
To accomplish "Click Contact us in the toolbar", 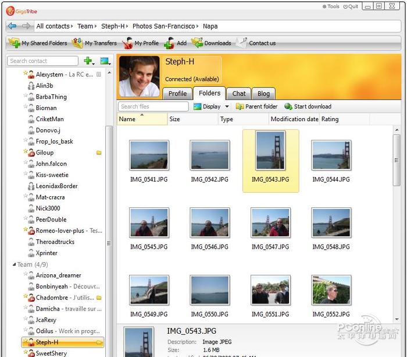I will [256, 43].
